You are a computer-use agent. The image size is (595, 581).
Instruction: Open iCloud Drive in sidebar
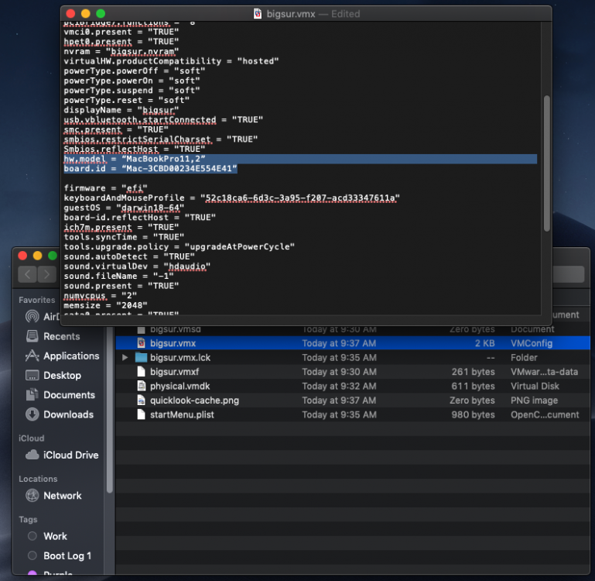(x=62, y=455)
